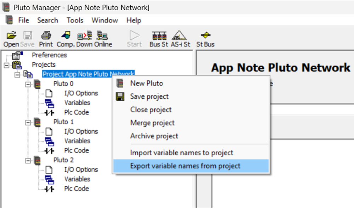Screen dimensions: 354x208
Task: Choose Import variable names to project
Action: 191,153
